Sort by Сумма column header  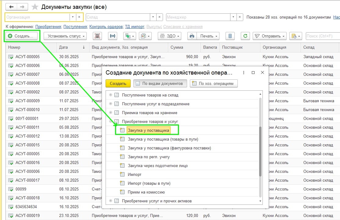184,47
